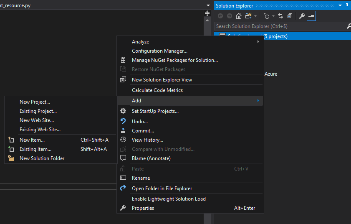The height and width of the screenshot is (224, 351).
Task: Open Pending Changes Filter dropdown arrow
Action: 273,16
